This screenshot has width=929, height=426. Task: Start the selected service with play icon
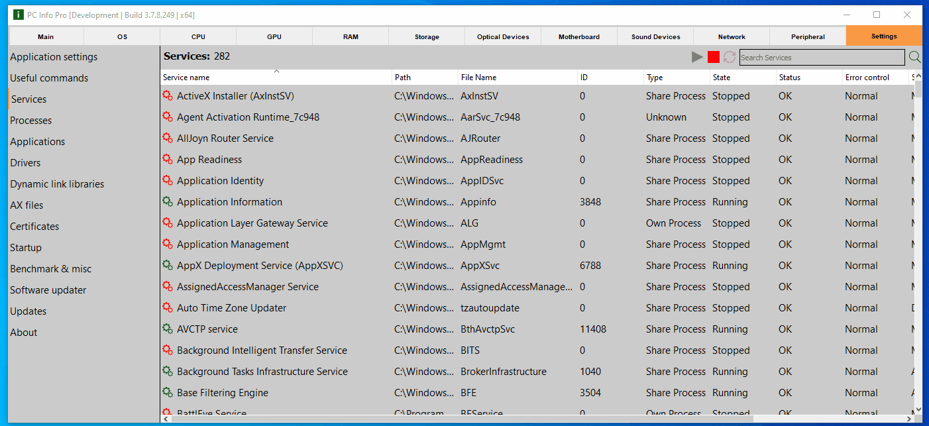697,57
